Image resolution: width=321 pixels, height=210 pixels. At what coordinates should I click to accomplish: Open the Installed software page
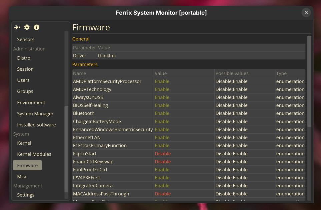(x=36, y=125)
